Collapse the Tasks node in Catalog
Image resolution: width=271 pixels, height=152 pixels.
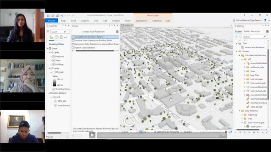pyautogui.click(x=237, y=43)
